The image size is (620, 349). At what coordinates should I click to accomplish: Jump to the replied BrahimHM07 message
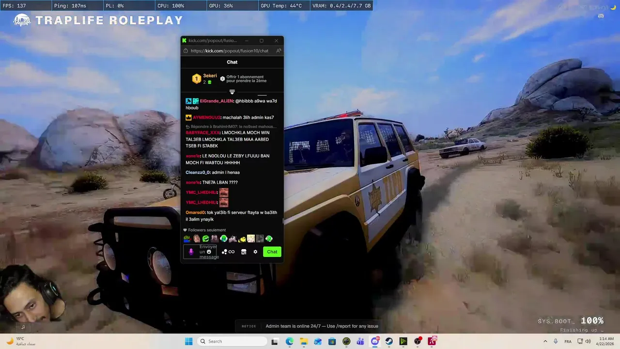tap(231, 127)
